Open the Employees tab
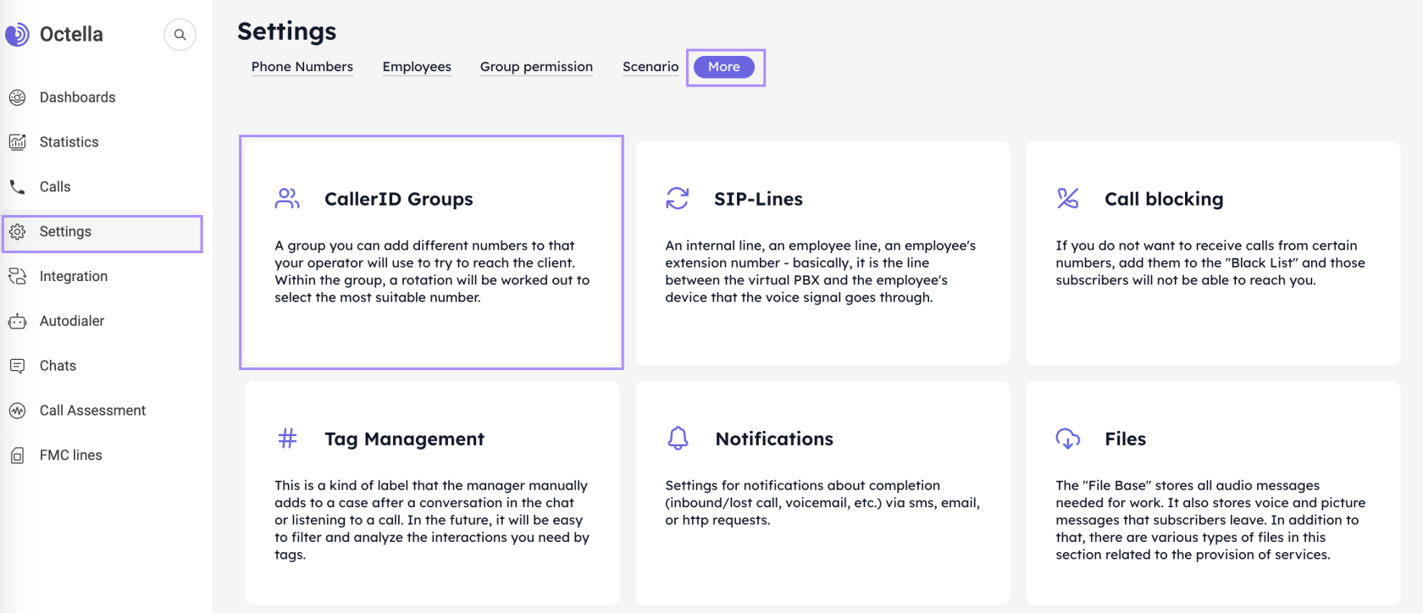The image size is (1423, 613). tap(417, 67)
